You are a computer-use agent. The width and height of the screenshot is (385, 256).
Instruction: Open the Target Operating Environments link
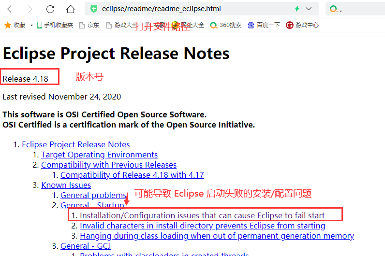99,155
